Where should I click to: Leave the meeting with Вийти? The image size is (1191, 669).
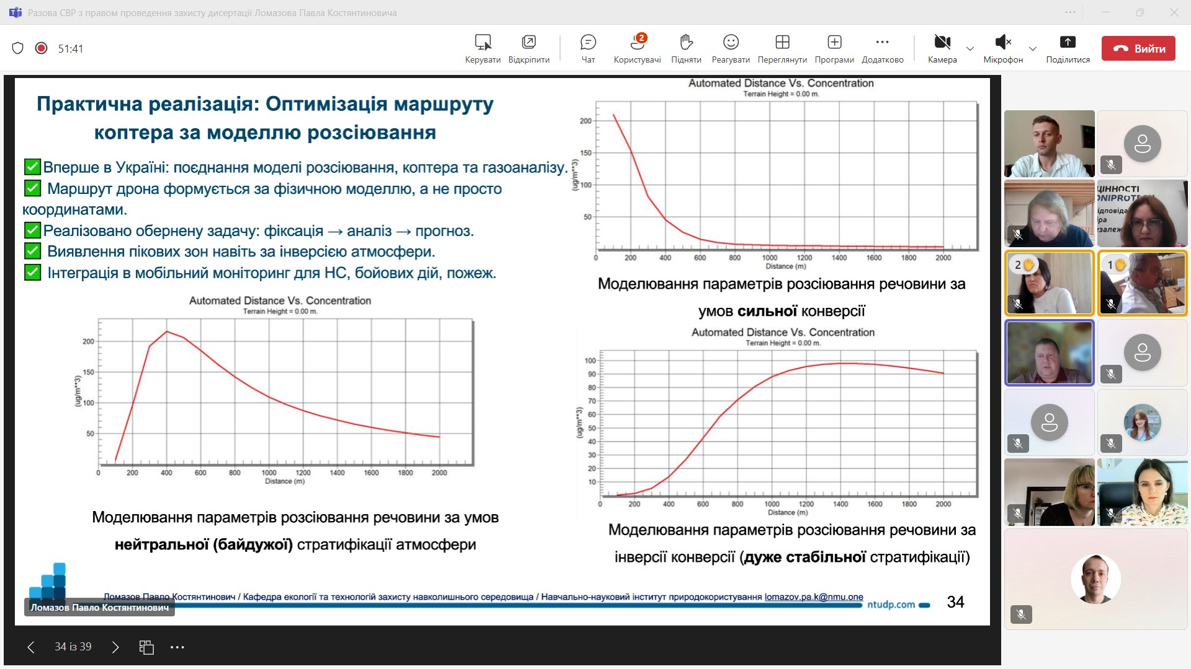click(x=1138, y=48)
